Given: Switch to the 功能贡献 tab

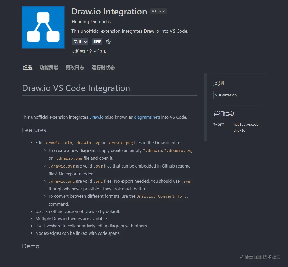Looking at the screenshot, I should pos(49,68).
